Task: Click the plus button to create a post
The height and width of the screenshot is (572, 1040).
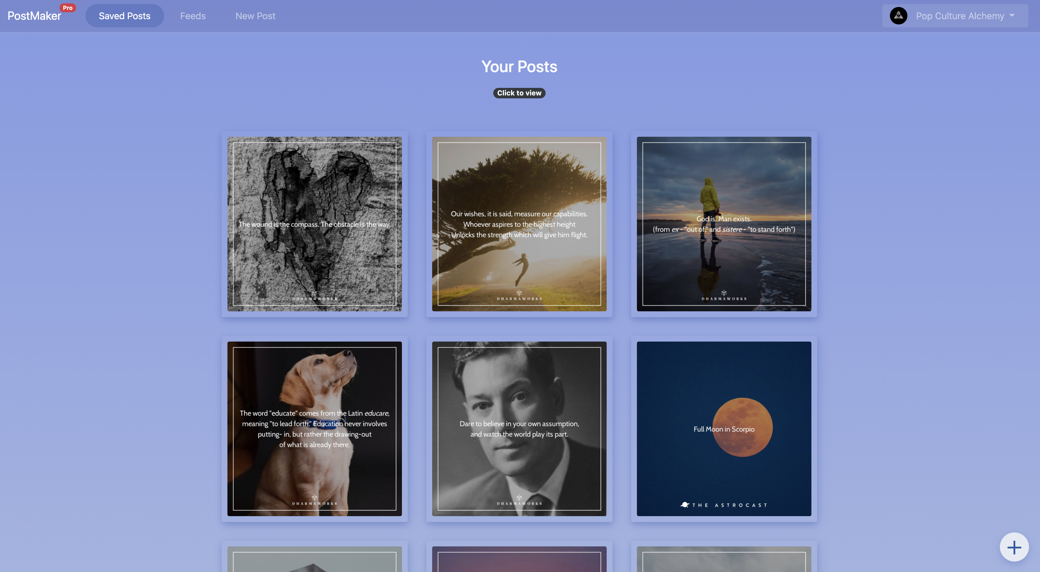Action: [1015, 547]
